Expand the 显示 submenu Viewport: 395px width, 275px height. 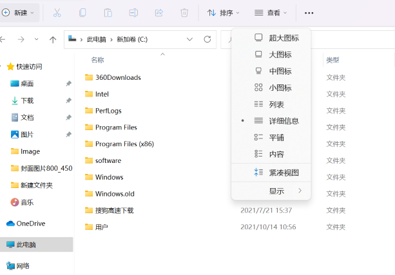pyautogui.click(x=284, y=191)
